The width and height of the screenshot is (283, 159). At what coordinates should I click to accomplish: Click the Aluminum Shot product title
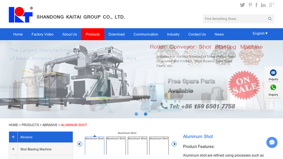pos(198,136)
